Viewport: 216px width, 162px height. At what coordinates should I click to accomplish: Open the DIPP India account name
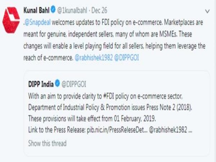[40, 84]
